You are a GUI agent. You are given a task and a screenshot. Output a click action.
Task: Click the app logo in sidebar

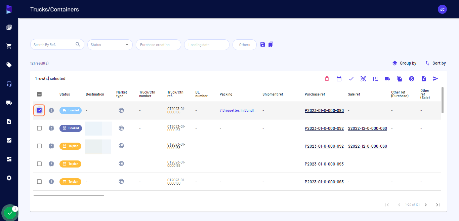coord(9,9)
